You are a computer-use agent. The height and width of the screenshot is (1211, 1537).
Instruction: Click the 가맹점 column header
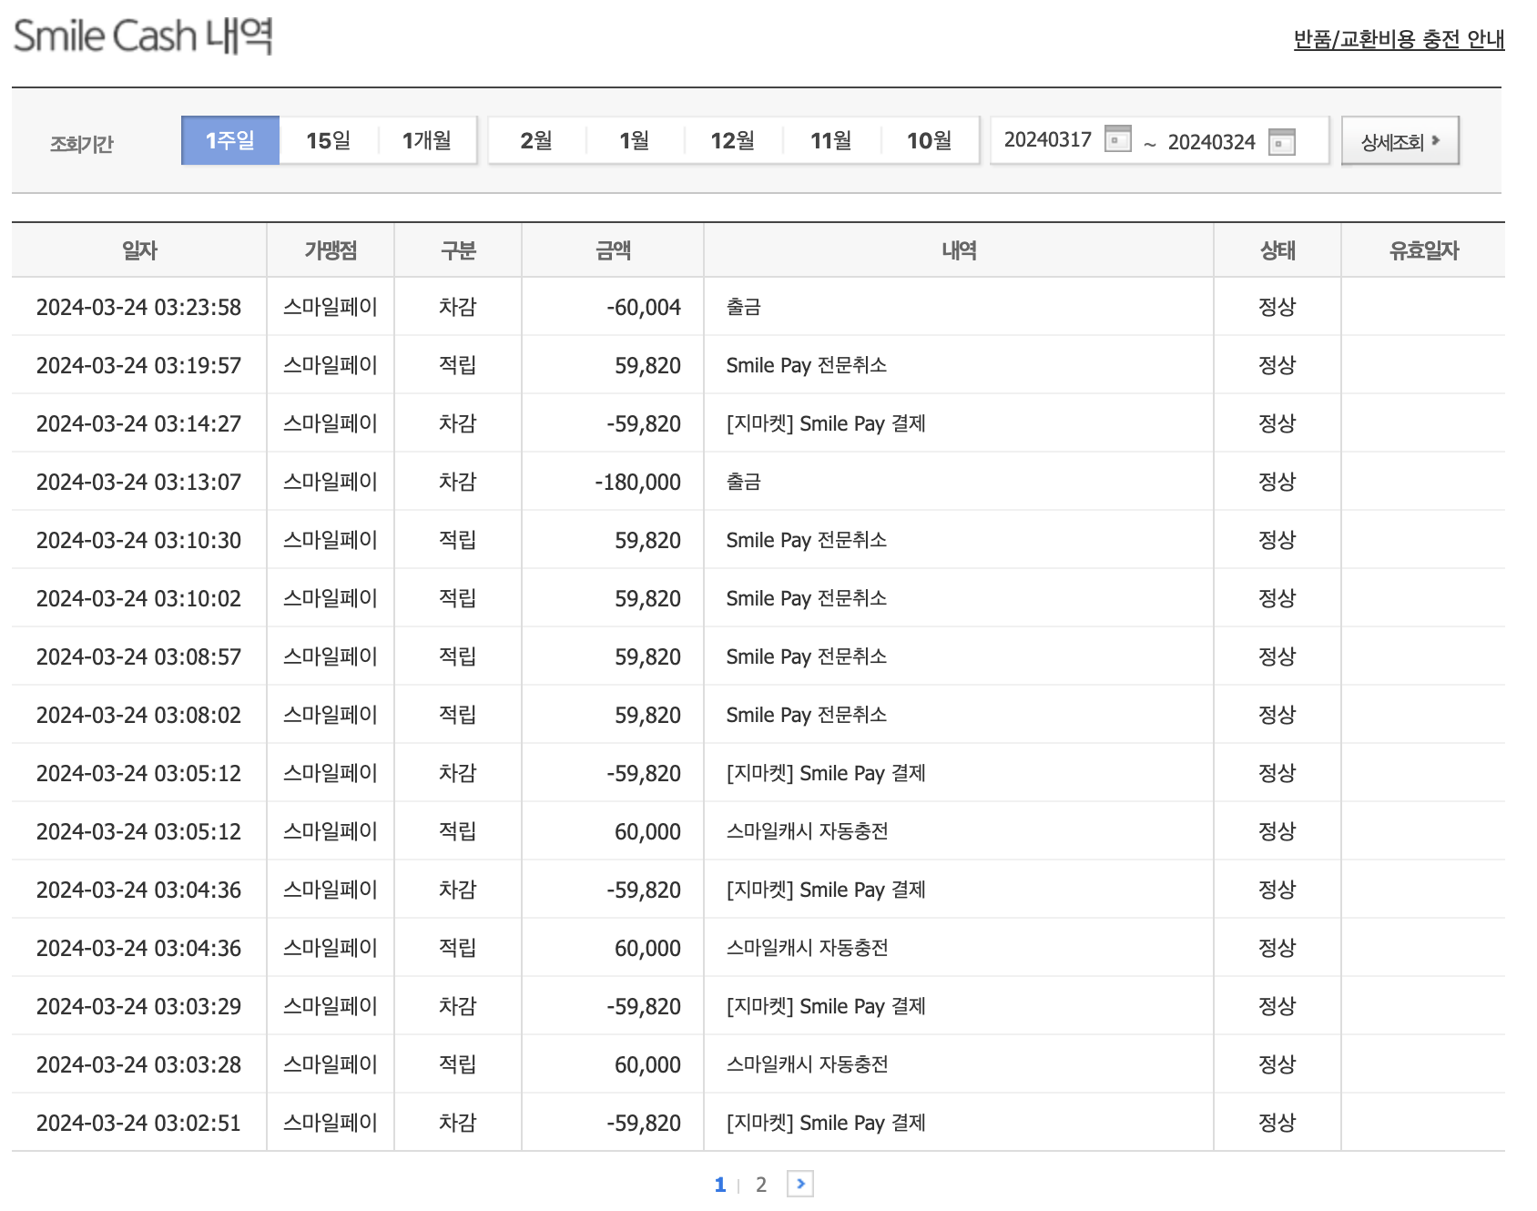pyautogui.click(x=331, y=250)
